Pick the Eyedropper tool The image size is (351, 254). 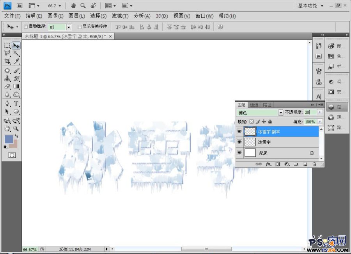(x=16, y=61)
